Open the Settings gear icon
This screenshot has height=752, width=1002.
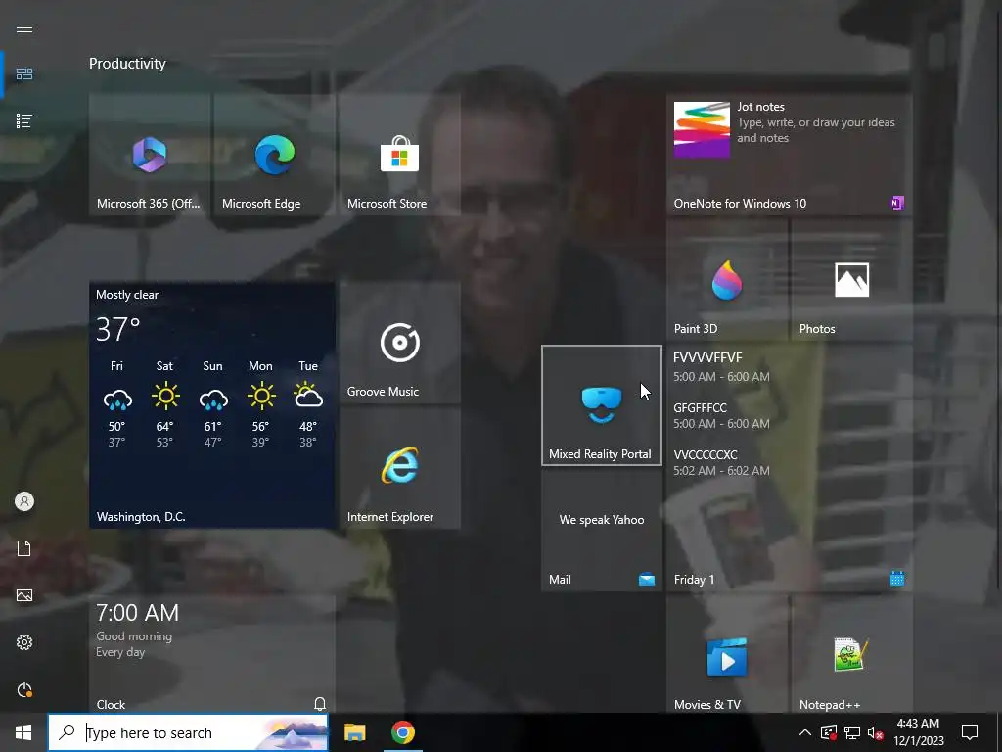point(24,642)
